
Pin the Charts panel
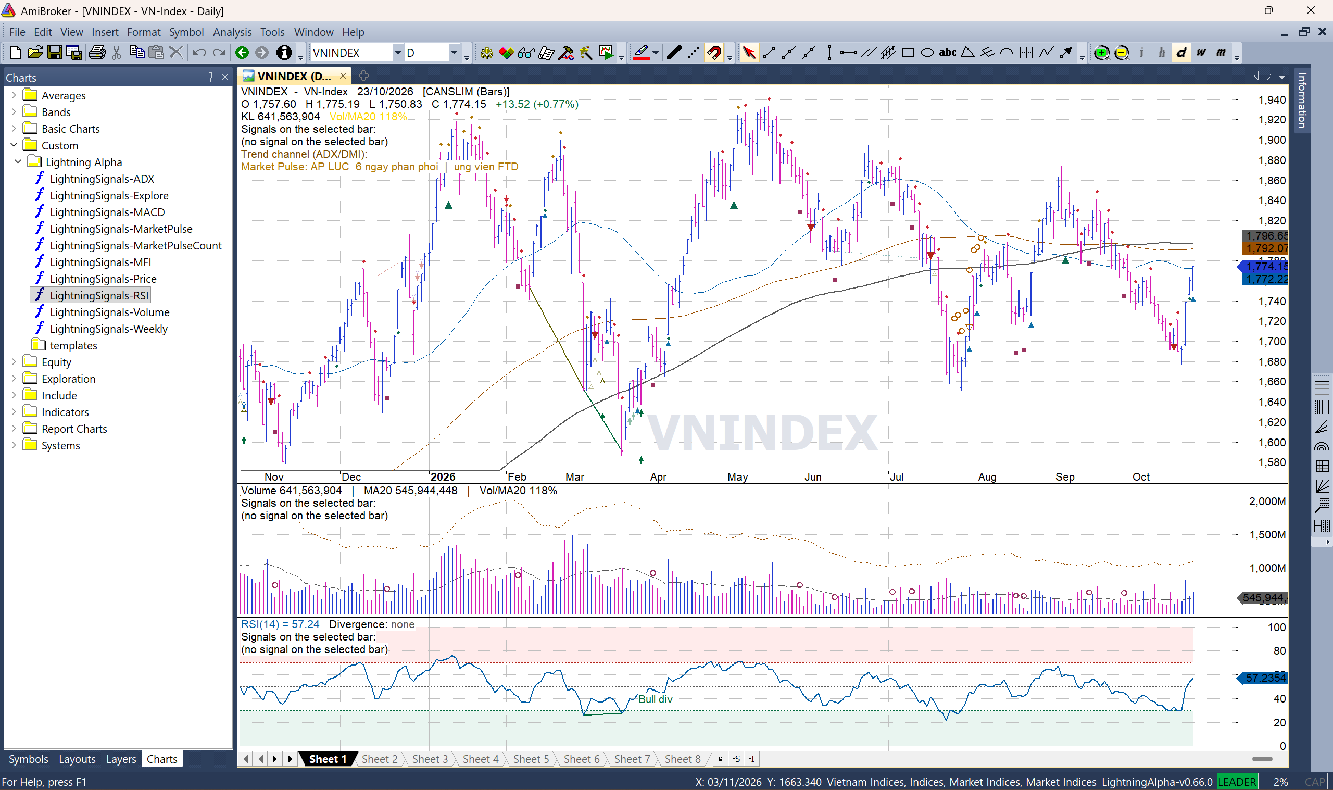(210, 77)
